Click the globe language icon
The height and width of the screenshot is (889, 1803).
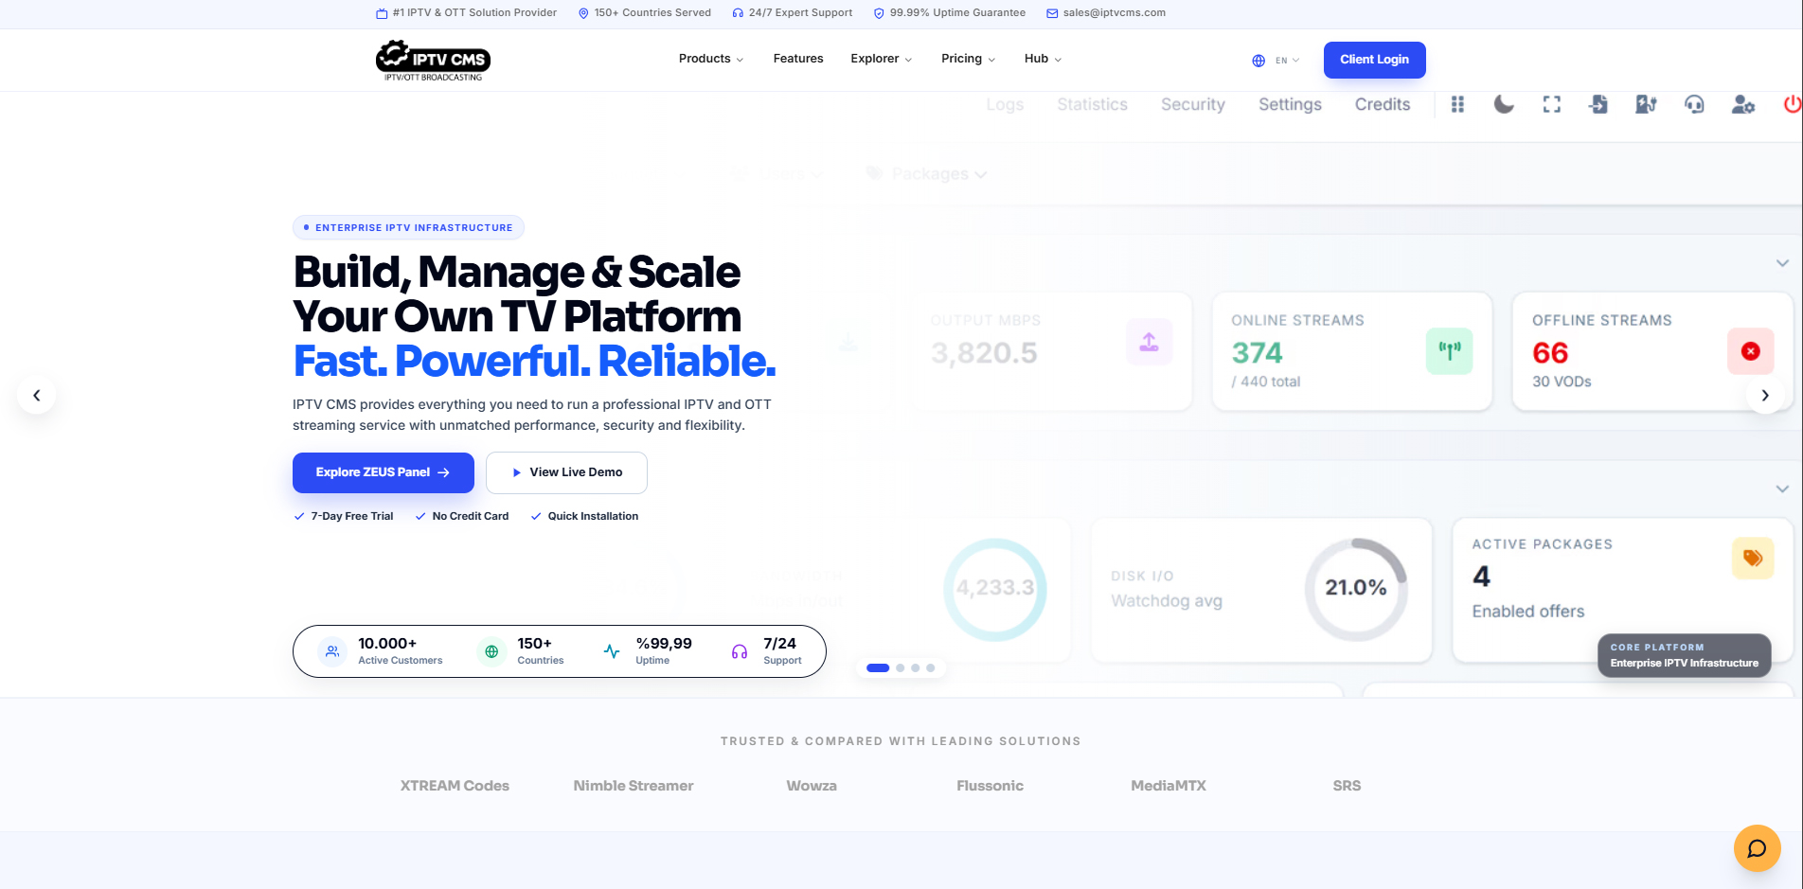[1259, 61]
